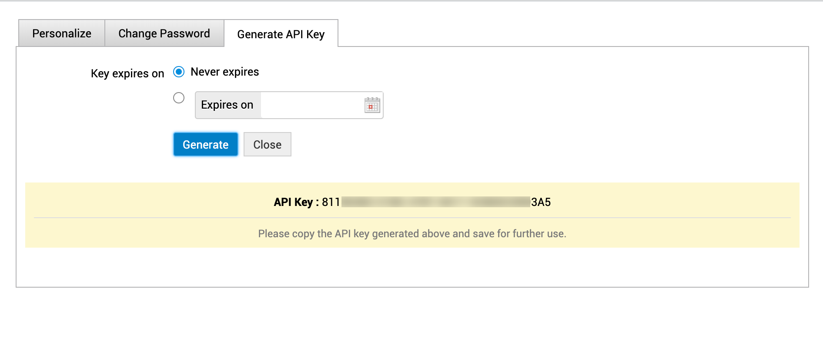Click the copy API key reminder text
This screenshot has height=355, width=823.
(x=412, y=234)
